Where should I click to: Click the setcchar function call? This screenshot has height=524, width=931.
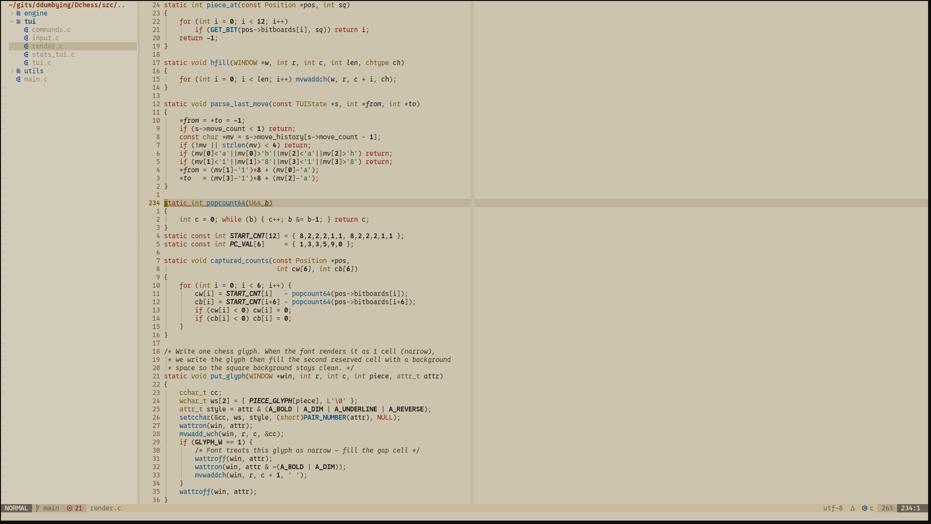point(195,417)
